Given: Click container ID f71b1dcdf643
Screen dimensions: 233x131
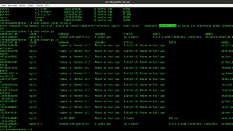Looking at the screenshot, I should point(9,118).
